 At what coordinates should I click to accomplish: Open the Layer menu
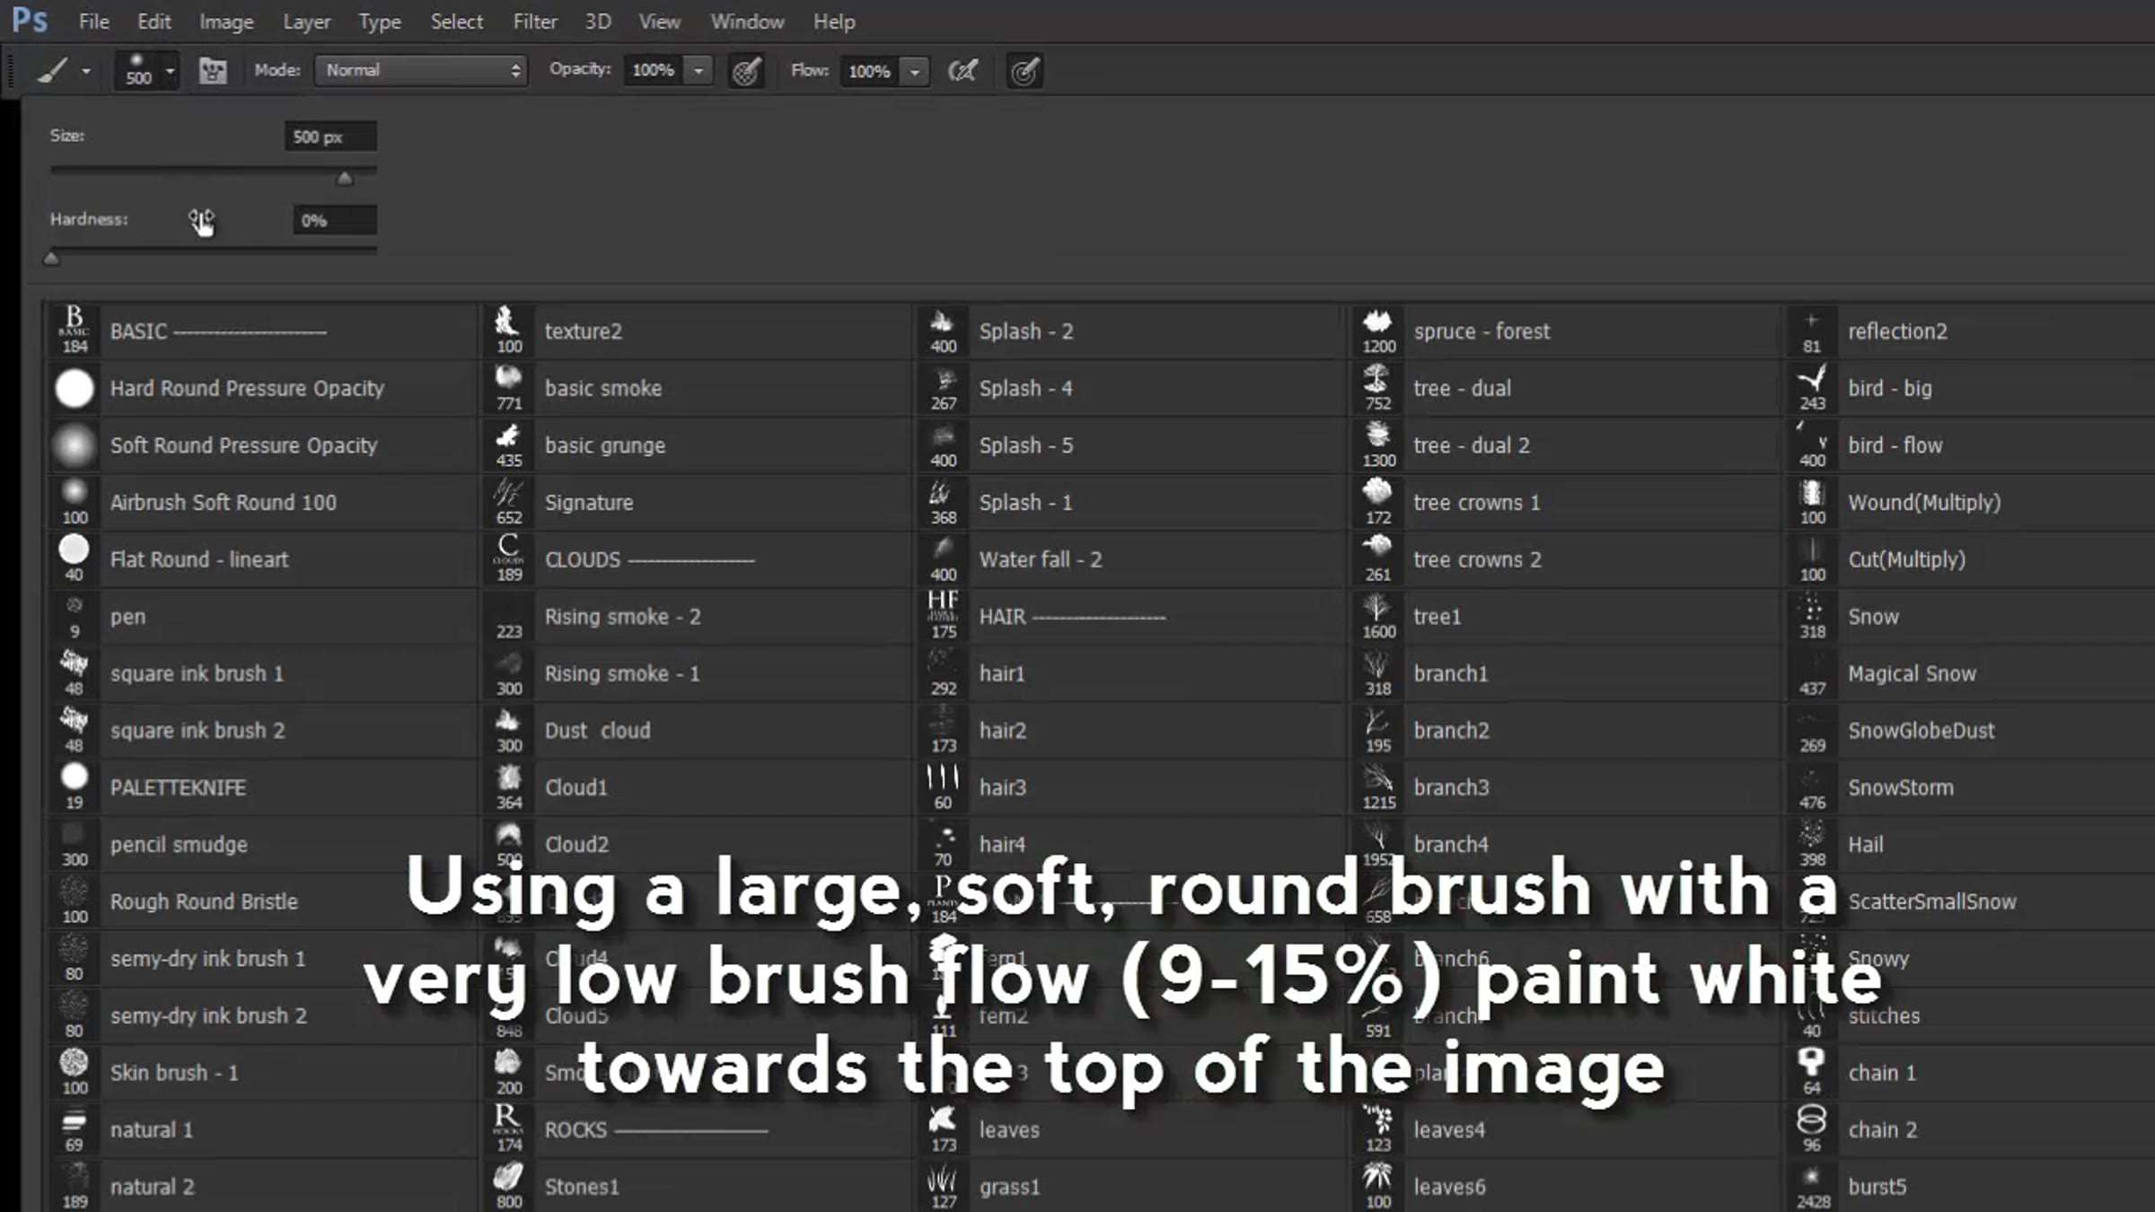coord(306,22)
